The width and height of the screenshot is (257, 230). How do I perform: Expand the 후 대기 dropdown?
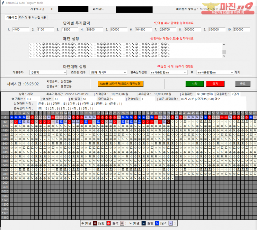click(215, 73)
